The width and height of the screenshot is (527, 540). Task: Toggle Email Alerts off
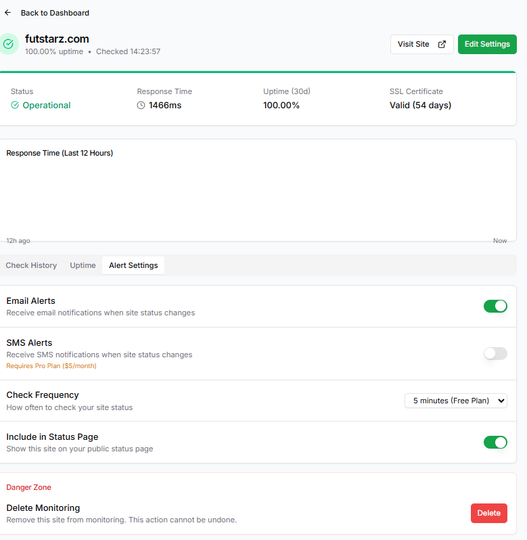point(495,306)
